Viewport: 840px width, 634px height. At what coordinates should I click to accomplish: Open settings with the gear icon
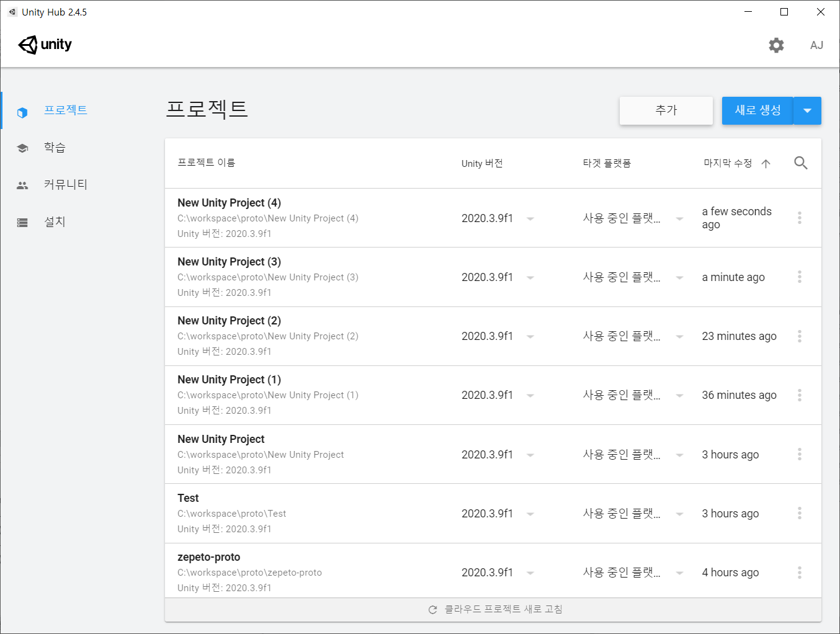point(776,45)
